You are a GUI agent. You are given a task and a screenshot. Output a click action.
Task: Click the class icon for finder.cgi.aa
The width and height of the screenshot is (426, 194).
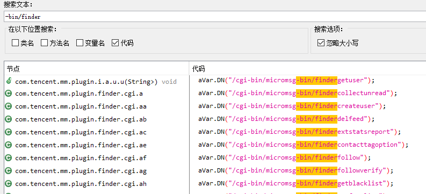click(9, 106)
